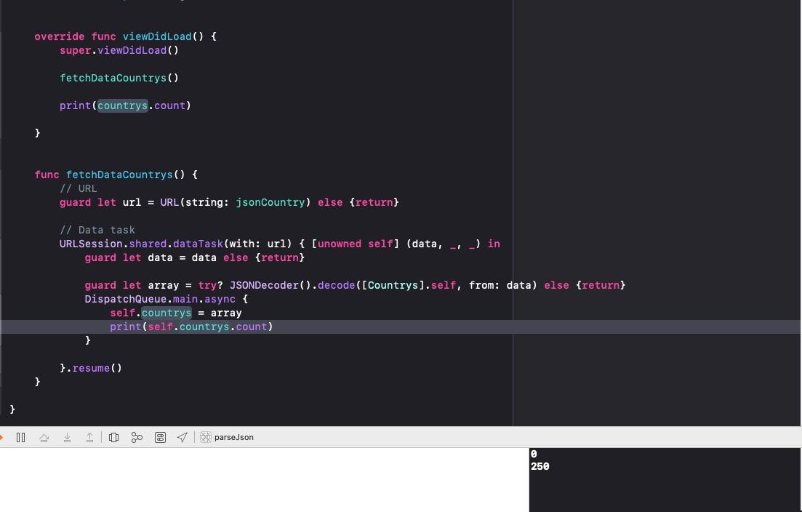
Task: Click the jsonCountry identifier
Action: 270,203
